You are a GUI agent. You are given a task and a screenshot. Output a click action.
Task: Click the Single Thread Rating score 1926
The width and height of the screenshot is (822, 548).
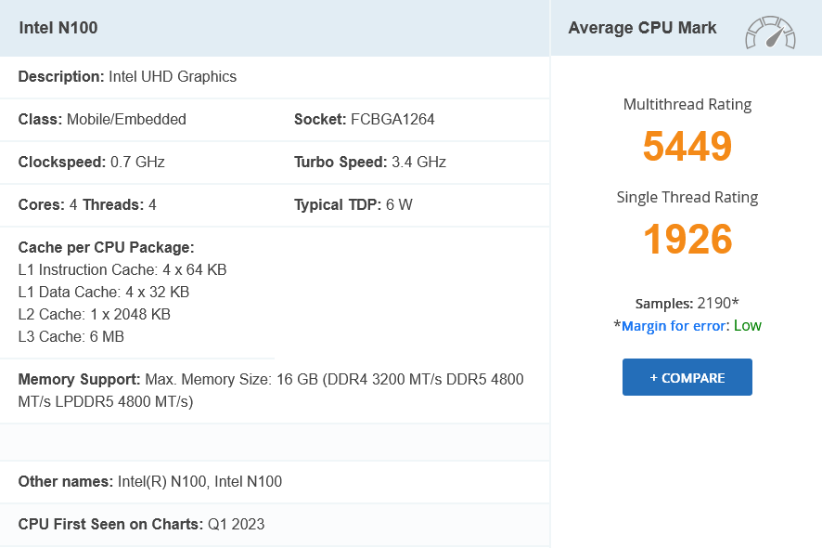point(687,239)
